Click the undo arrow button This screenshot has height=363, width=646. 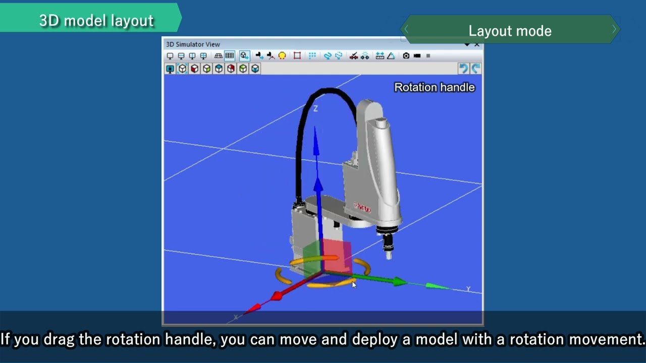[x=463, y=69]
